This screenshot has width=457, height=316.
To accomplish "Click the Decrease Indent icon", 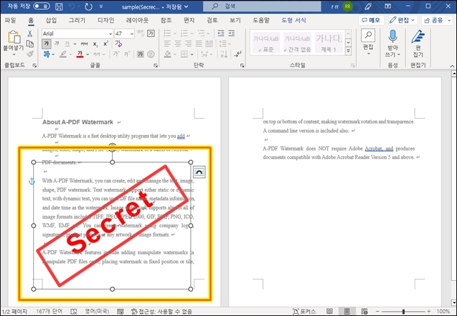I will (x=221, y=33).
